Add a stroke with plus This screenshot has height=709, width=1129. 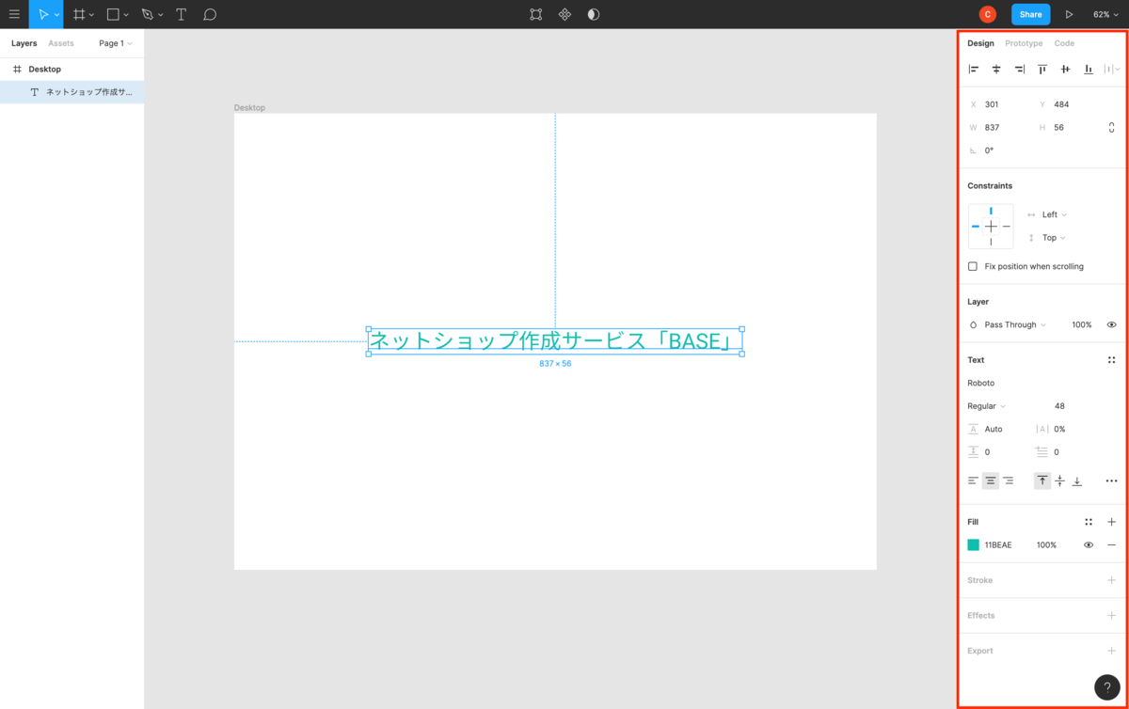coord(1111,580)
